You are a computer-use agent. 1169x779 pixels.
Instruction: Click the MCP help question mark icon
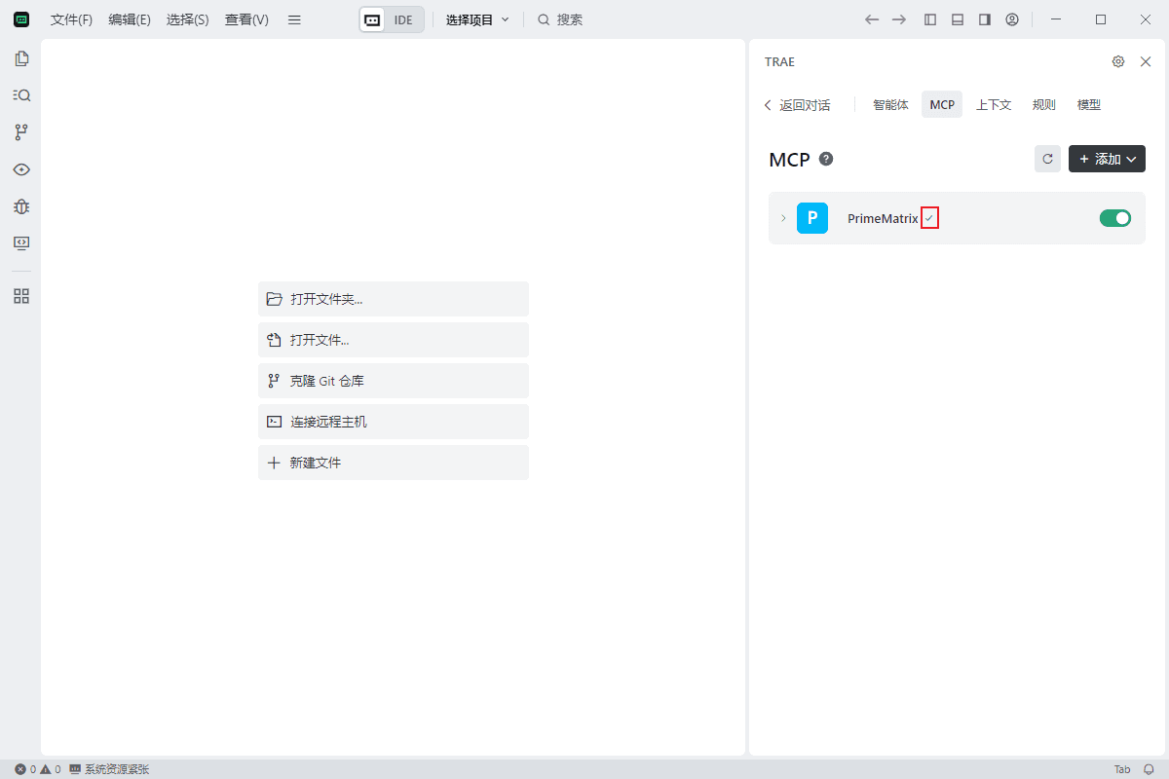point(826,159)
